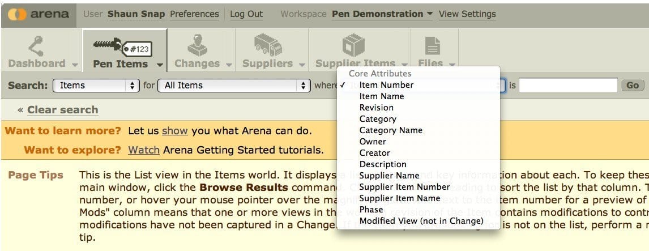This screenshot has width=649, height=251.
Task: Open the Suppliers truck icon
Action: click(268, 45)
